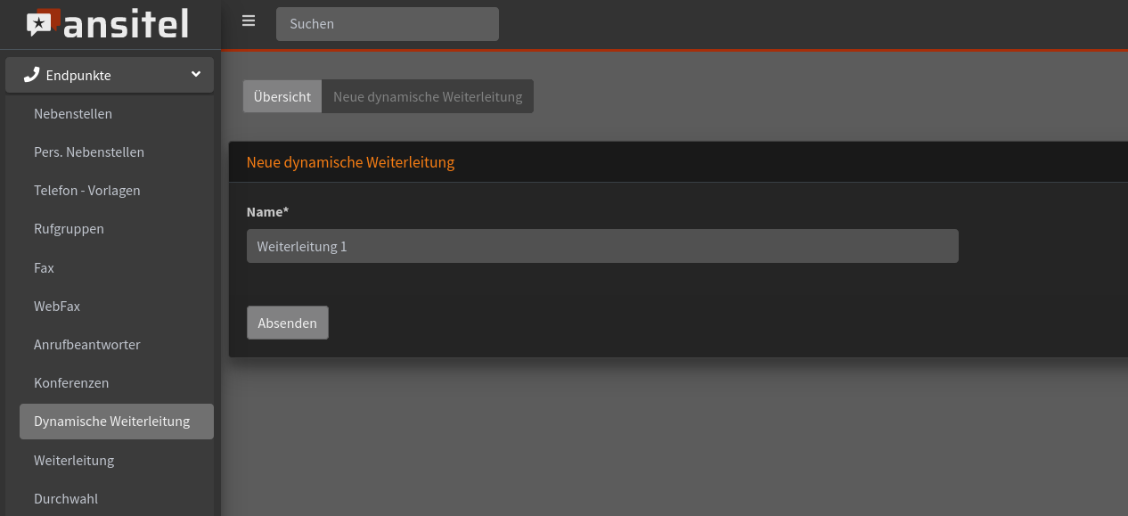The height and width of the screenshot is (516, 1128).
Task: Open Pers. Nebenstellen
Action: point(88,152)
